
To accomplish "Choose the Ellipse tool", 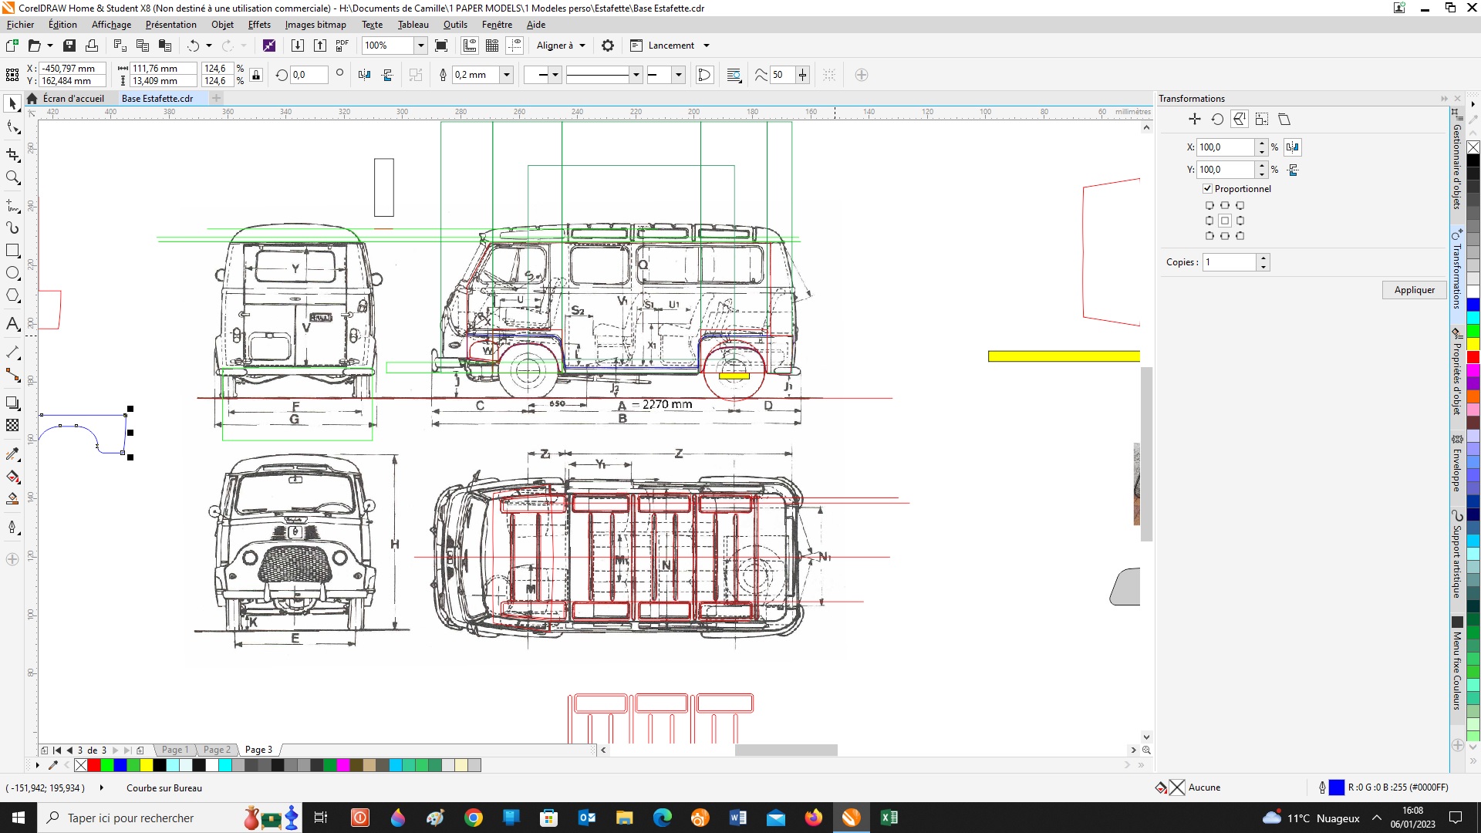I will [12, 273].
